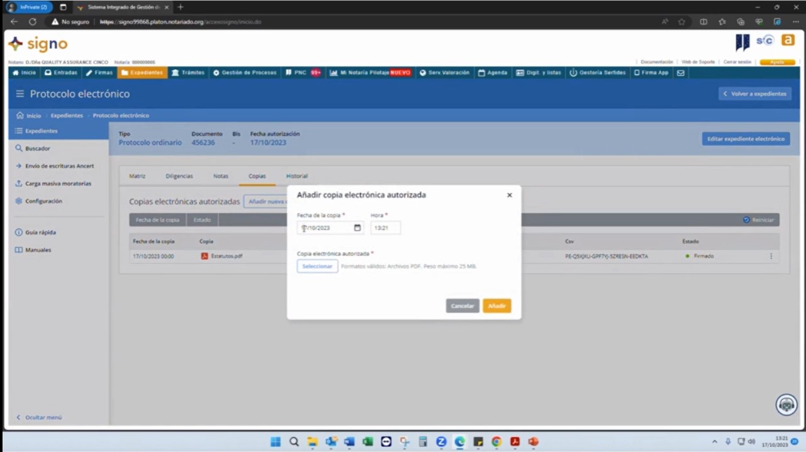Open Microsoft Edge from the taskbar
Screen dimensions: 806x452
[x=459, y=442]
